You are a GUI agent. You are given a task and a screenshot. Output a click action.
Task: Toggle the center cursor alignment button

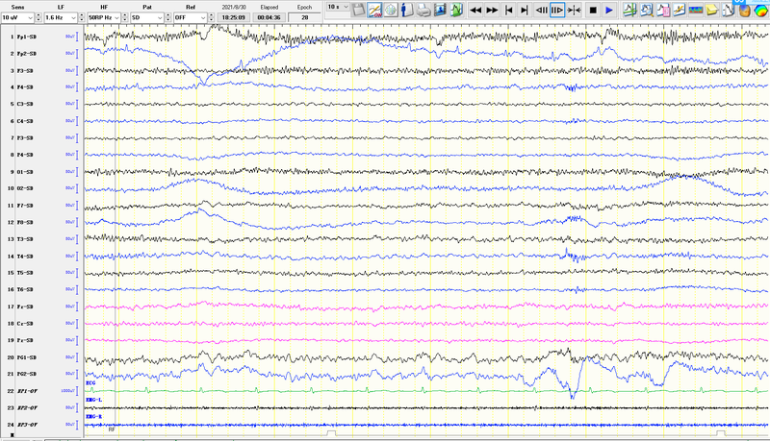coord(575,10)
